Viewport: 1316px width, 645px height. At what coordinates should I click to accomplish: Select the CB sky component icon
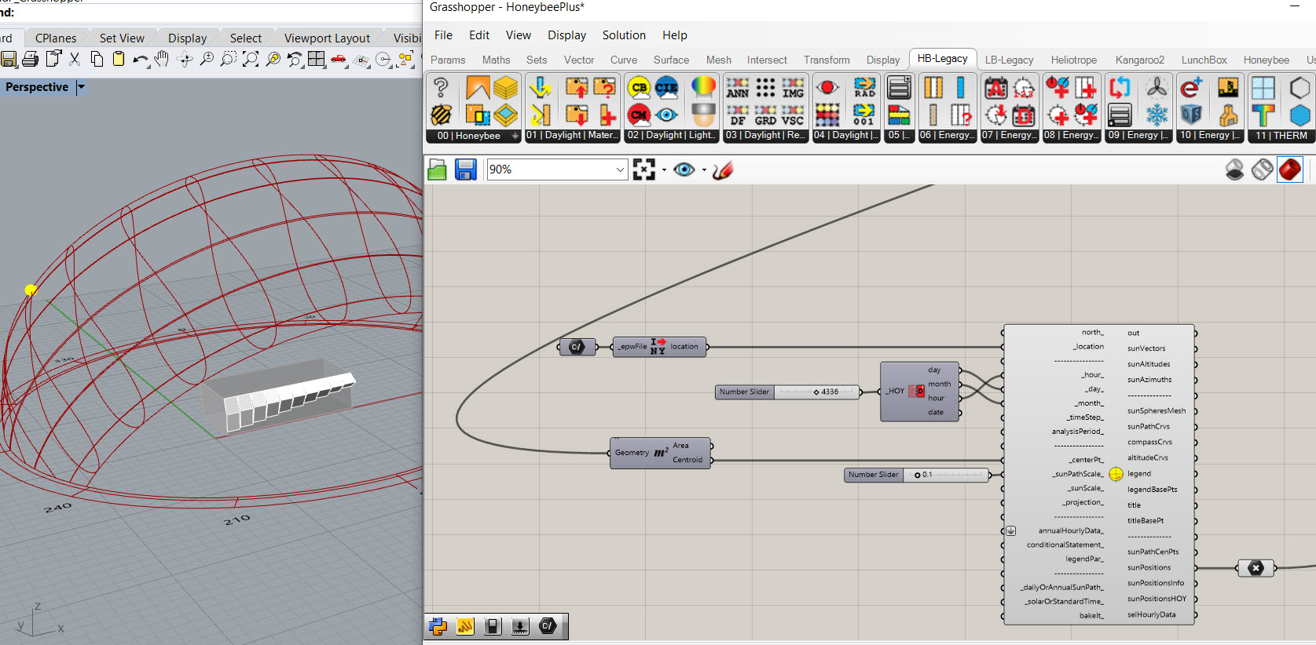click(640, 88)
